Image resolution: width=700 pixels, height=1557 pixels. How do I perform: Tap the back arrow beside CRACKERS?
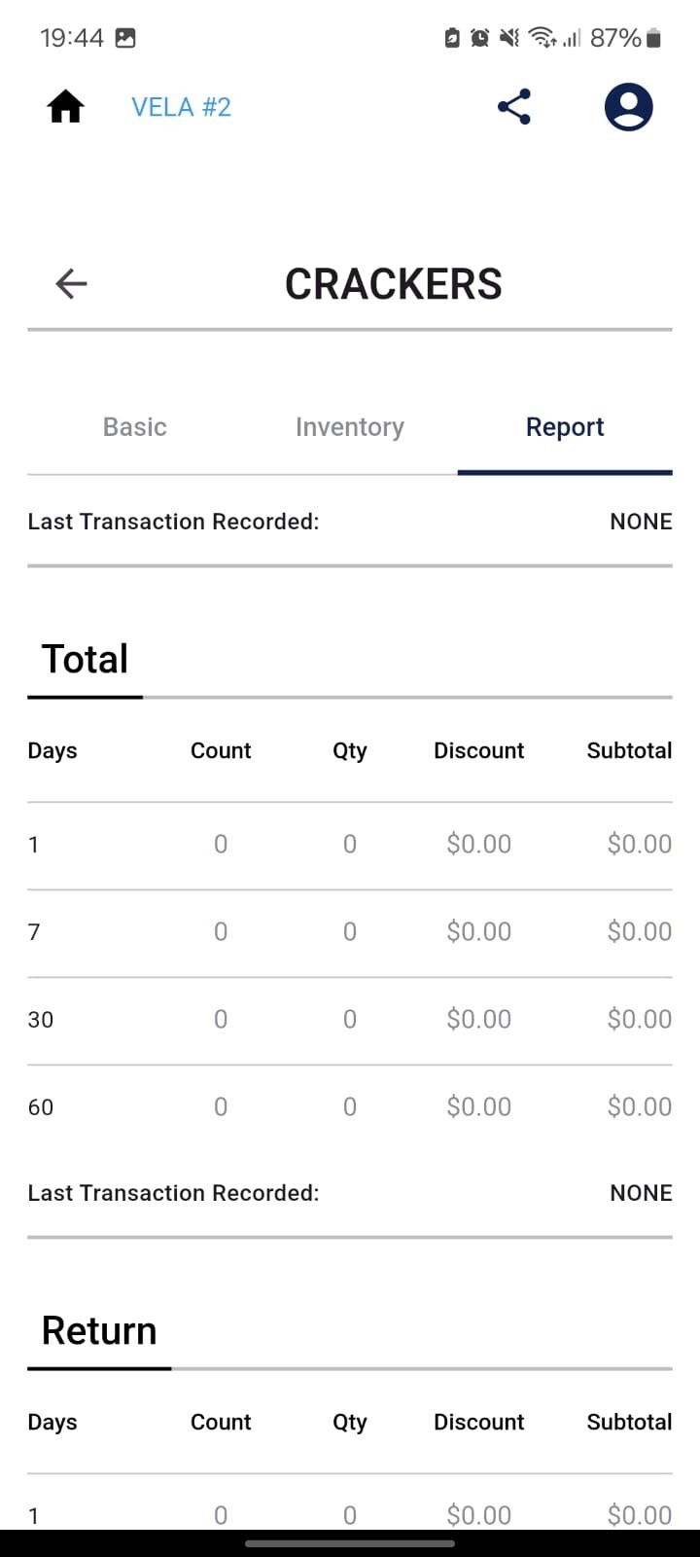pos(71,284)
